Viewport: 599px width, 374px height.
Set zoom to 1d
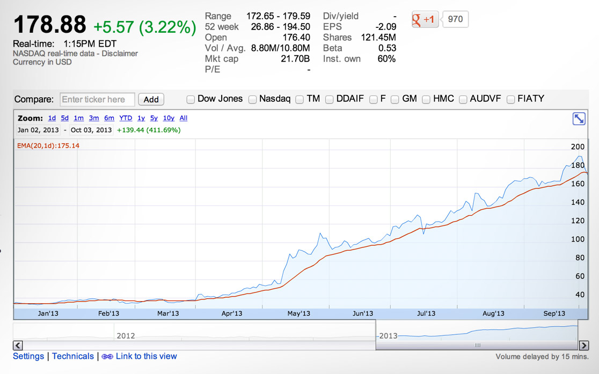[52, 118]
